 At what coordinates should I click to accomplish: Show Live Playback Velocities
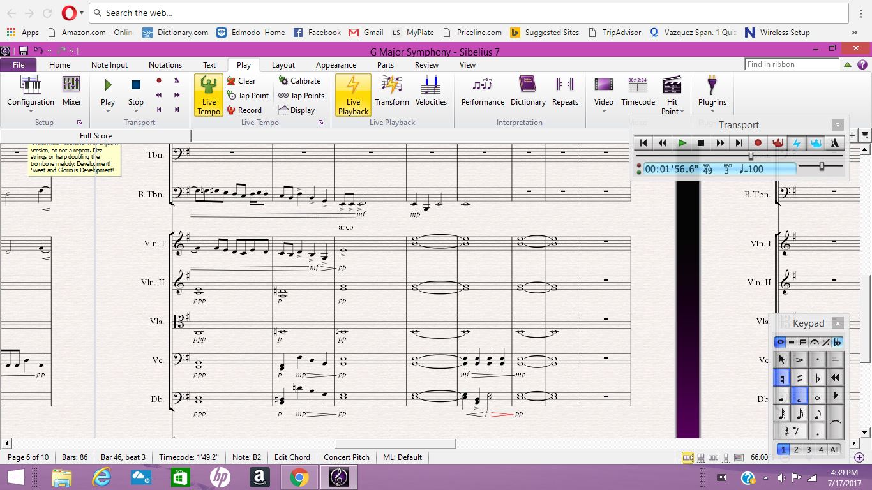(x=431, y=91)
